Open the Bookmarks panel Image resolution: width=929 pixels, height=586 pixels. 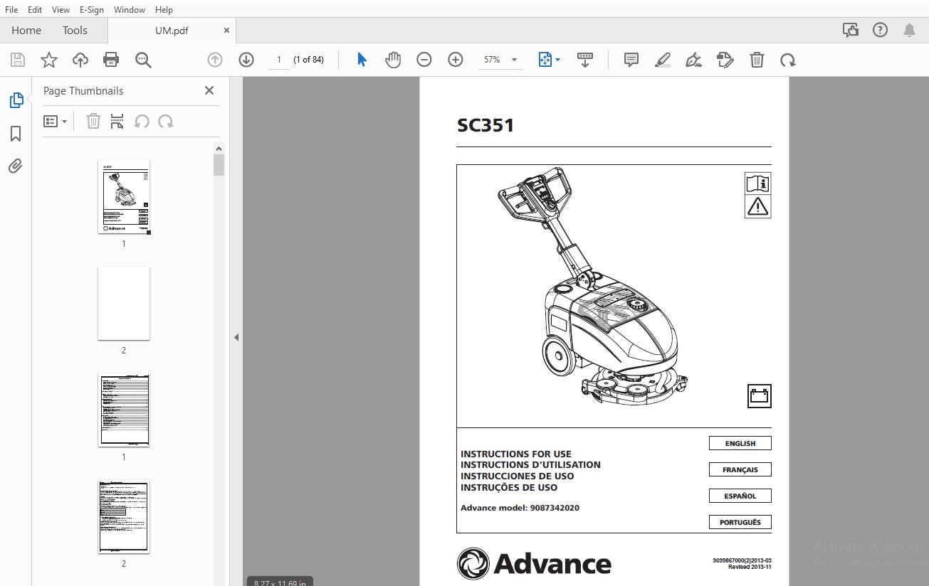point(16,134)
